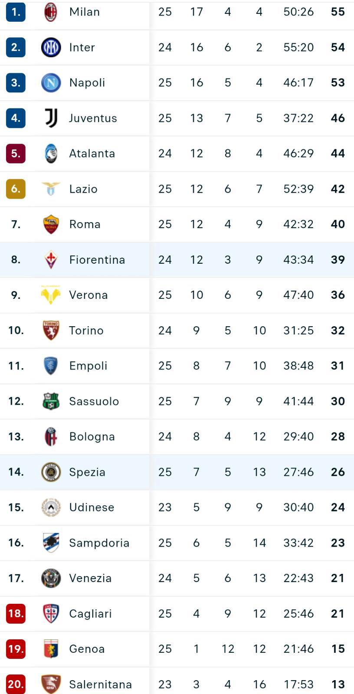The height and width of the screenshot is (694, 354).
Task: Open the Empoli team page
Action: [88, 366]
